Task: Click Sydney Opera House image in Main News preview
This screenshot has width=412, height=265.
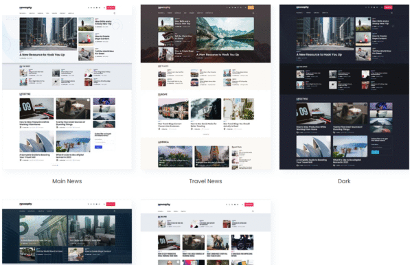Action: click(x=36, y=141)
